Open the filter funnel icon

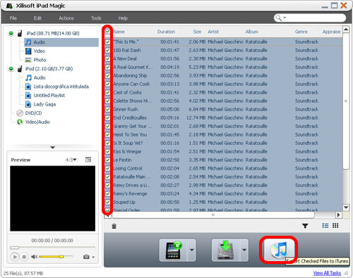tap(305, 226)
